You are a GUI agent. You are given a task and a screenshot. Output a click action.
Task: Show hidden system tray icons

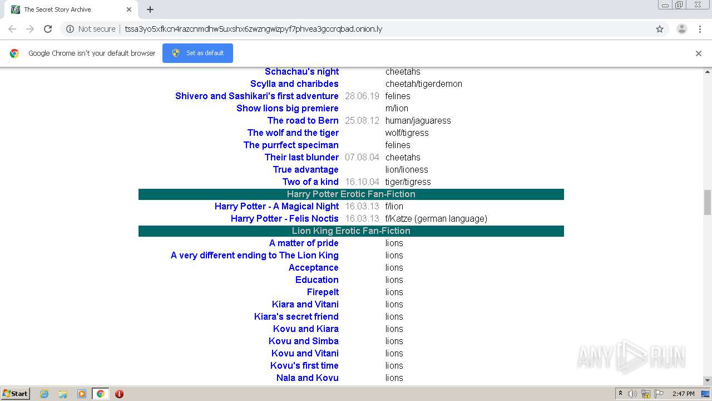[x=620, y=394]
